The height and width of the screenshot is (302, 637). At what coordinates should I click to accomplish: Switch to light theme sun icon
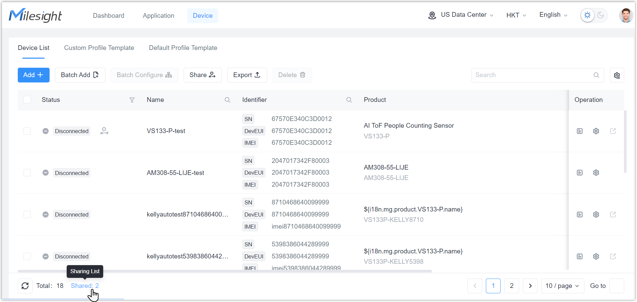(587, 15)
